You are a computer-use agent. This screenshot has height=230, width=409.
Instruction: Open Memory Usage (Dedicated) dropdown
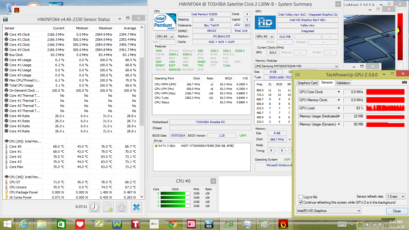(339, 116)
